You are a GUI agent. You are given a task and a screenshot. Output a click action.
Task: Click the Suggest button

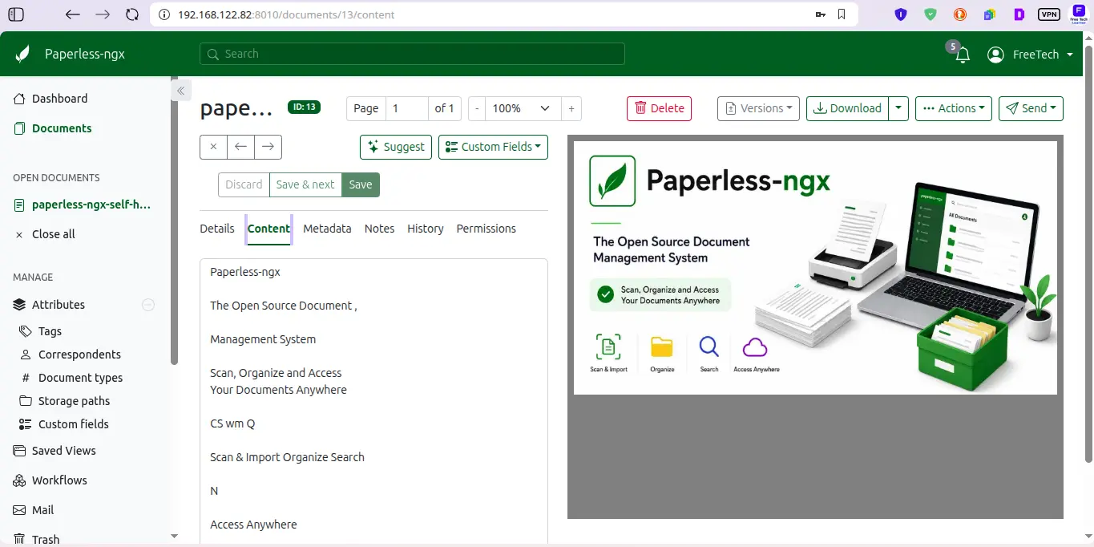click(x=396, y=147)
